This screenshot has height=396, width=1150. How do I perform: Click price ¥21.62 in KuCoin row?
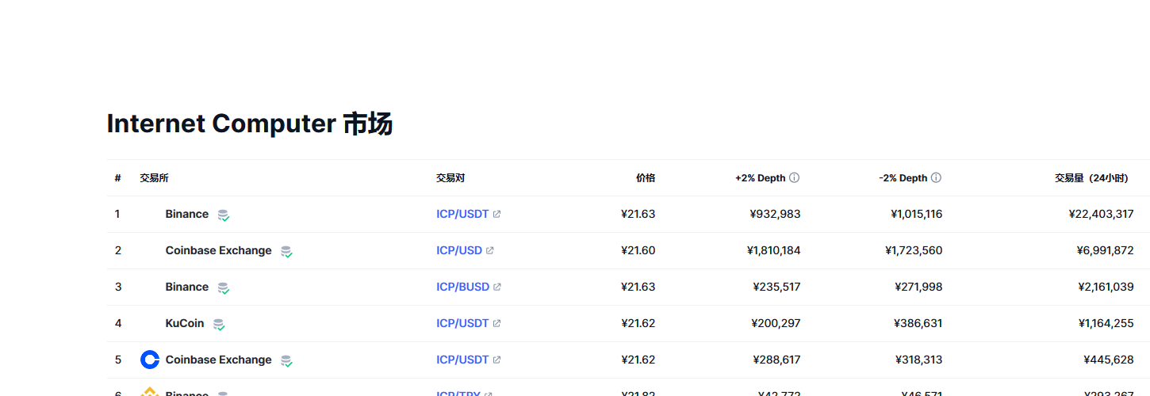638,323
